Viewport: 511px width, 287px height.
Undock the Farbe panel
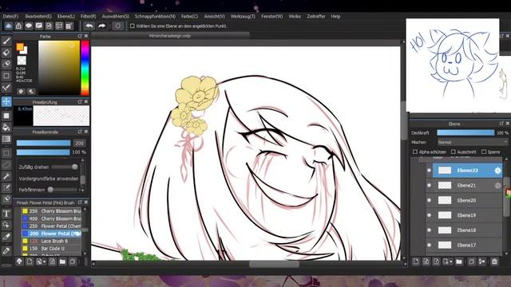pyautogui.click(x=80, y=36)
